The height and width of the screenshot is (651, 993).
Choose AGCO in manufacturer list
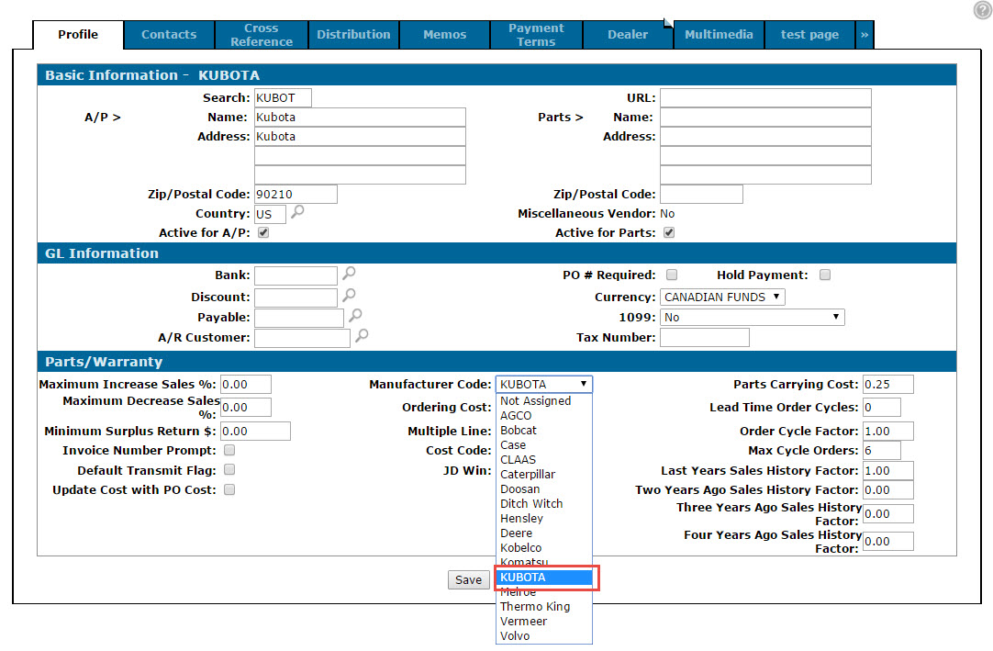(544, 415)
